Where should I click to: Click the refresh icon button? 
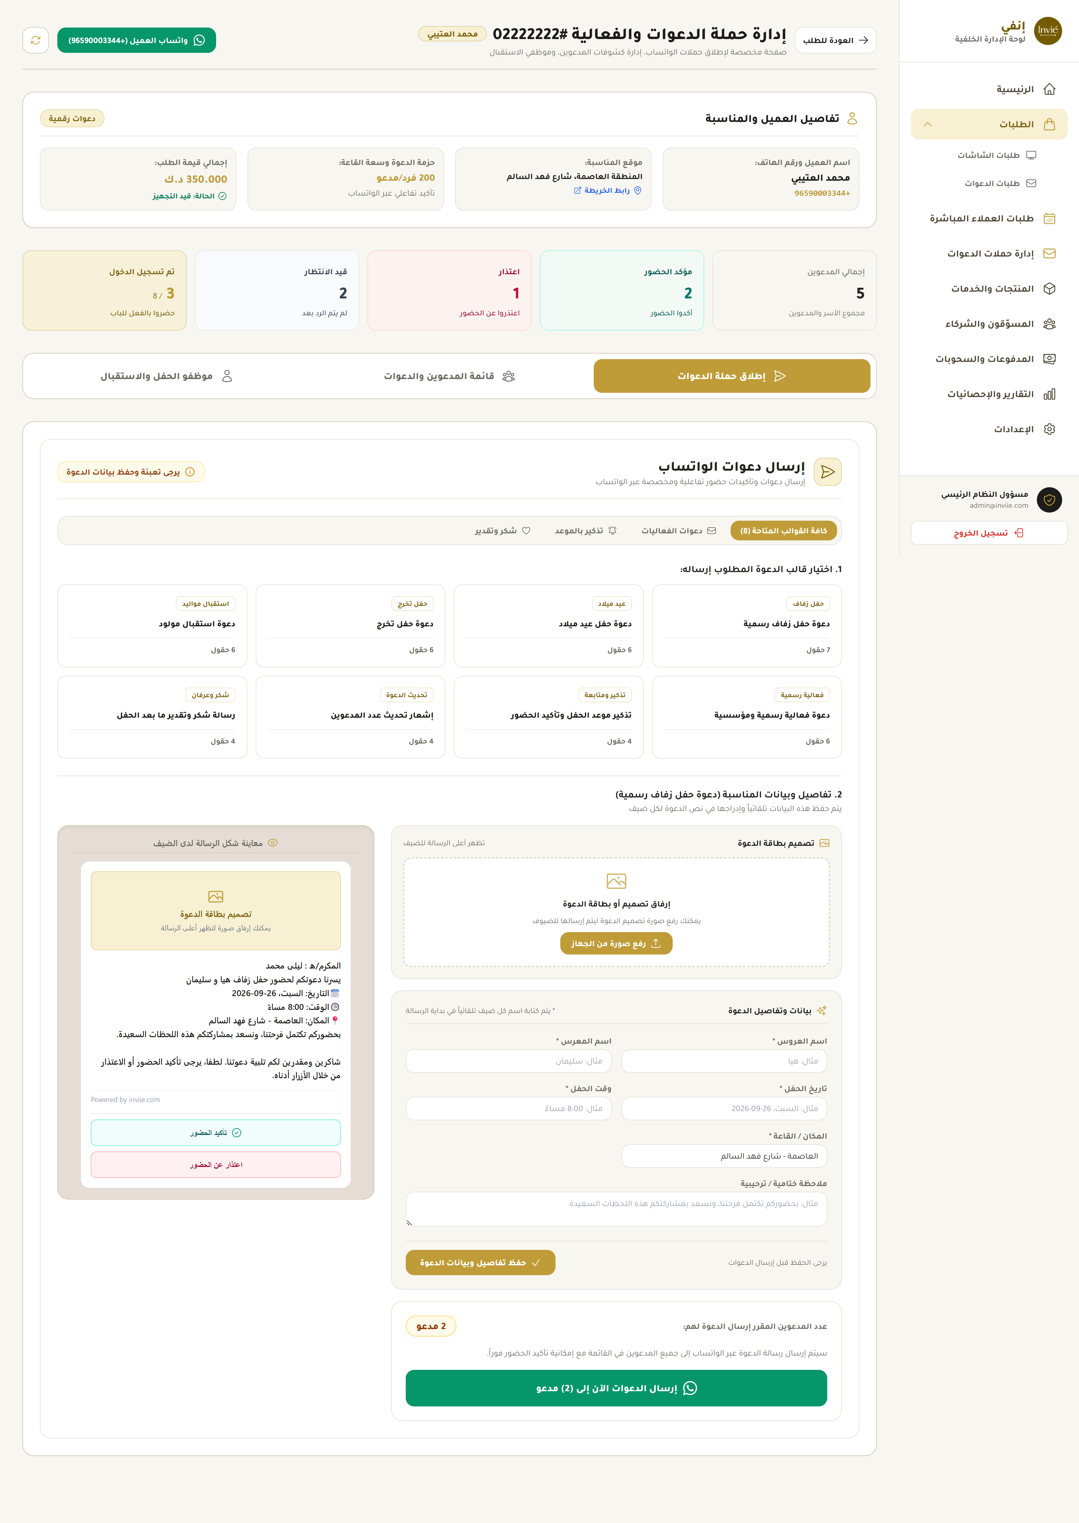click(x=36, y=40)
